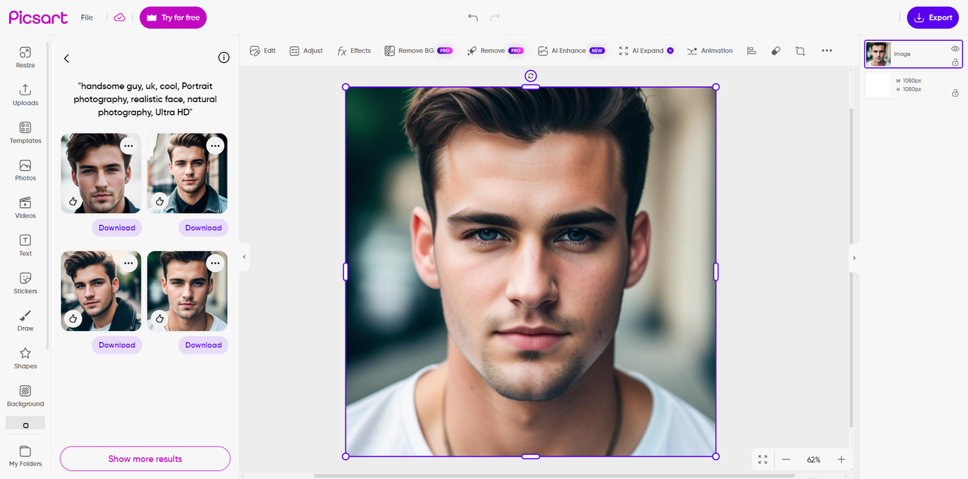Select the Text tool
The height and width of the screenshot is (479, 968).
[25, 245]
